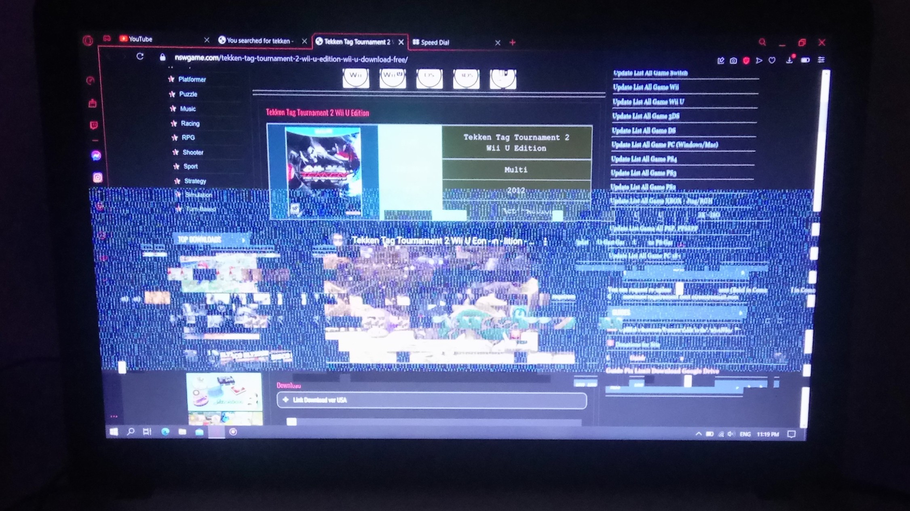Image resolution: width=910 pixels, height=511 pixels.
Task: Open the Racing category link
Action: pos(190,124)
